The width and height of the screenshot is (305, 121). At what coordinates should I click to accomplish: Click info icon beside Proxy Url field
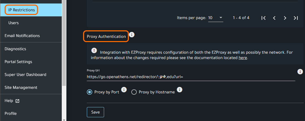(x=300, y=72)
